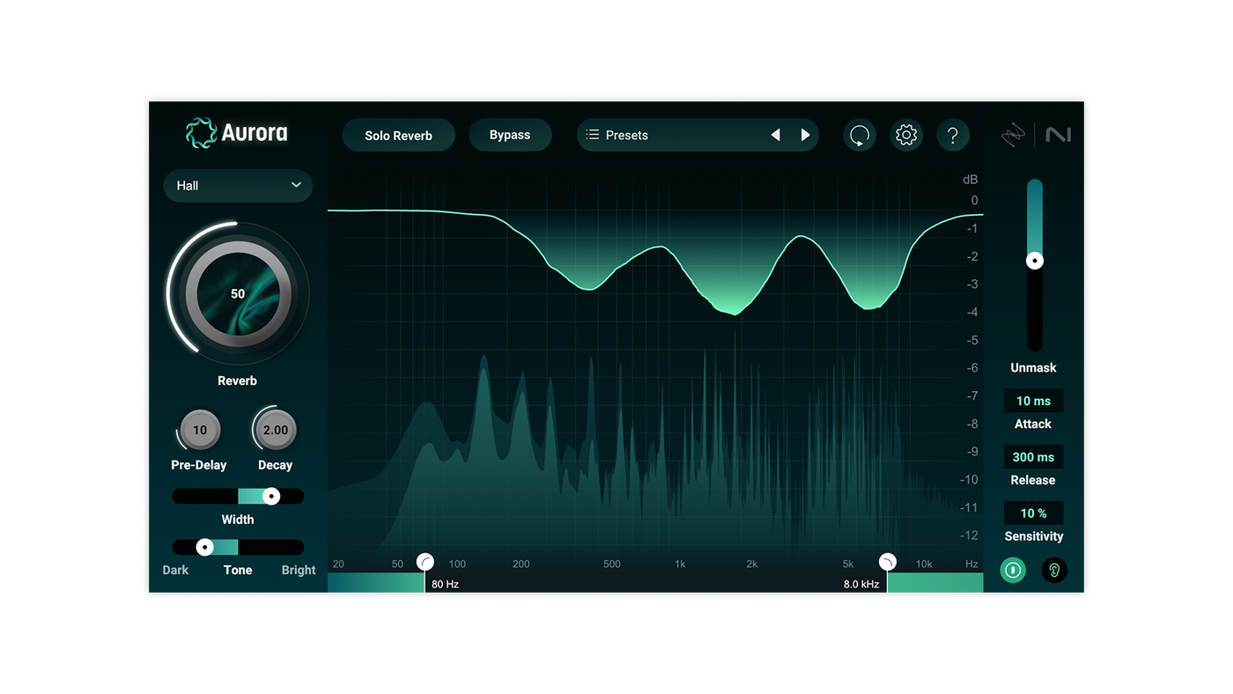Viewport: 1233px width, 694px height.
Task: Toggle the Solo Reverb button
Action: coord(398,135)
